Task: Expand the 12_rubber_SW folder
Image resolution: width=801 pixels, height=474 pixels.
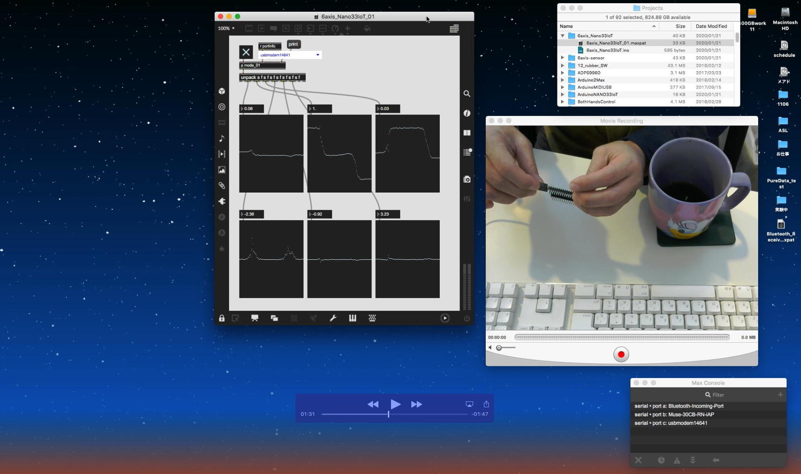Action: 562,65
